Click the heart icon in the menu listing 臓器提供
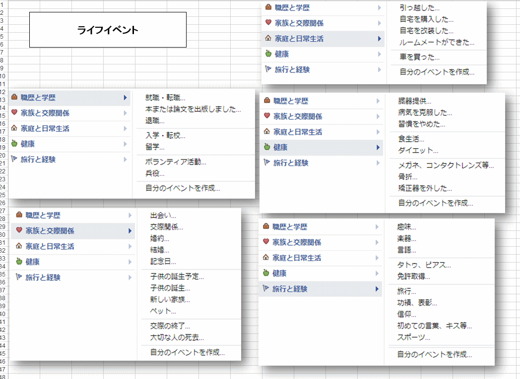 click(x=267, y=116)
